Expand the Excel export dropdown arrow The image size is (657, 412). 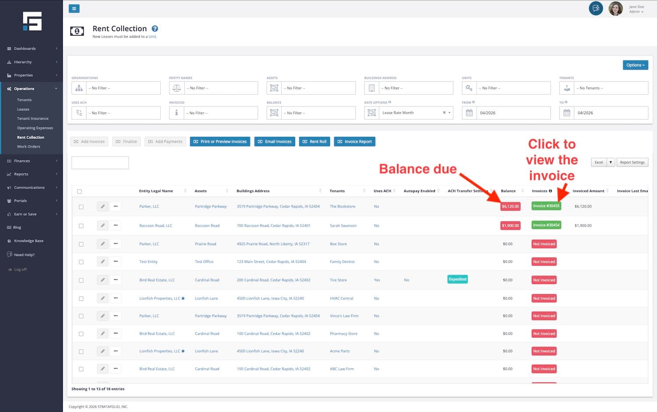click(x=611, y=162)
